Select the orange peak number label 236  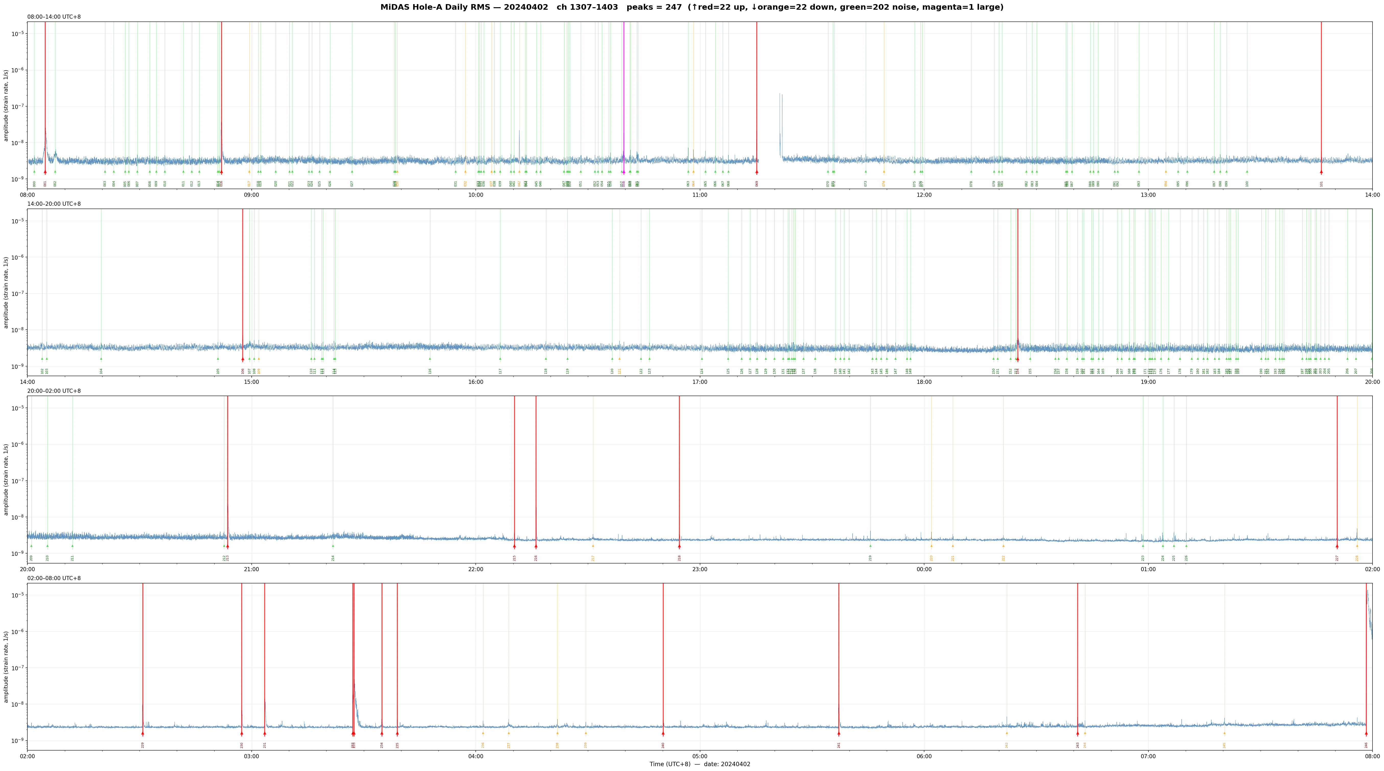(483, 745)
